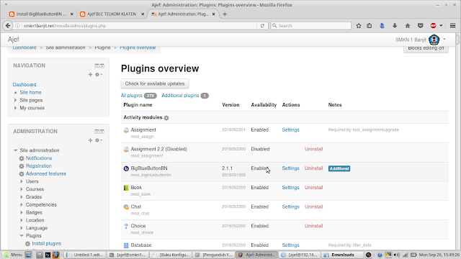The image size is (461, 259).
Task: Expand the Language admin section
Action: coord(22,228)
